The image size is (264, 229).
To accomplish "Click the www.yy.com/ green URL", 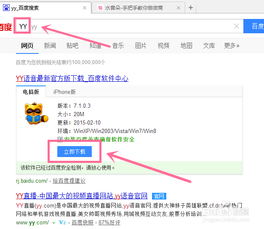I will pyautogui.click(x=32, y=223).
